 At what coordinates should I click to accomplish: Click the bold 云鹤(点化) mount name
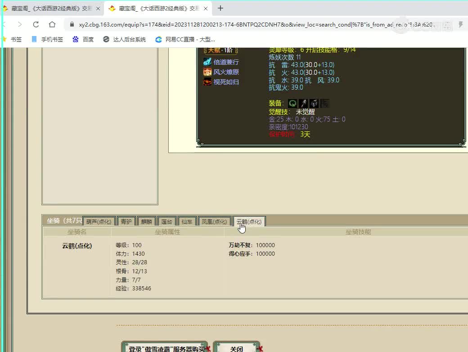[x=76, y=246]
